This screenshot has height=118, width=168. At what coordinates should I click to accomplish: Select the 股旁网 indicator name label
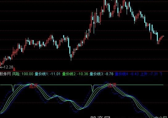click(x=5, y=74)
